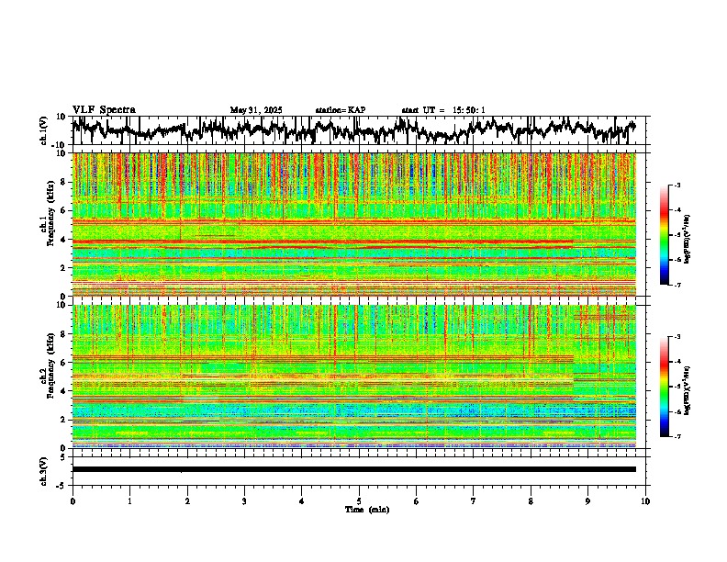Click time axis tick label "4"
Image resolution: width=727 pixels, height=562 pixels.
[x=302, y=501]
